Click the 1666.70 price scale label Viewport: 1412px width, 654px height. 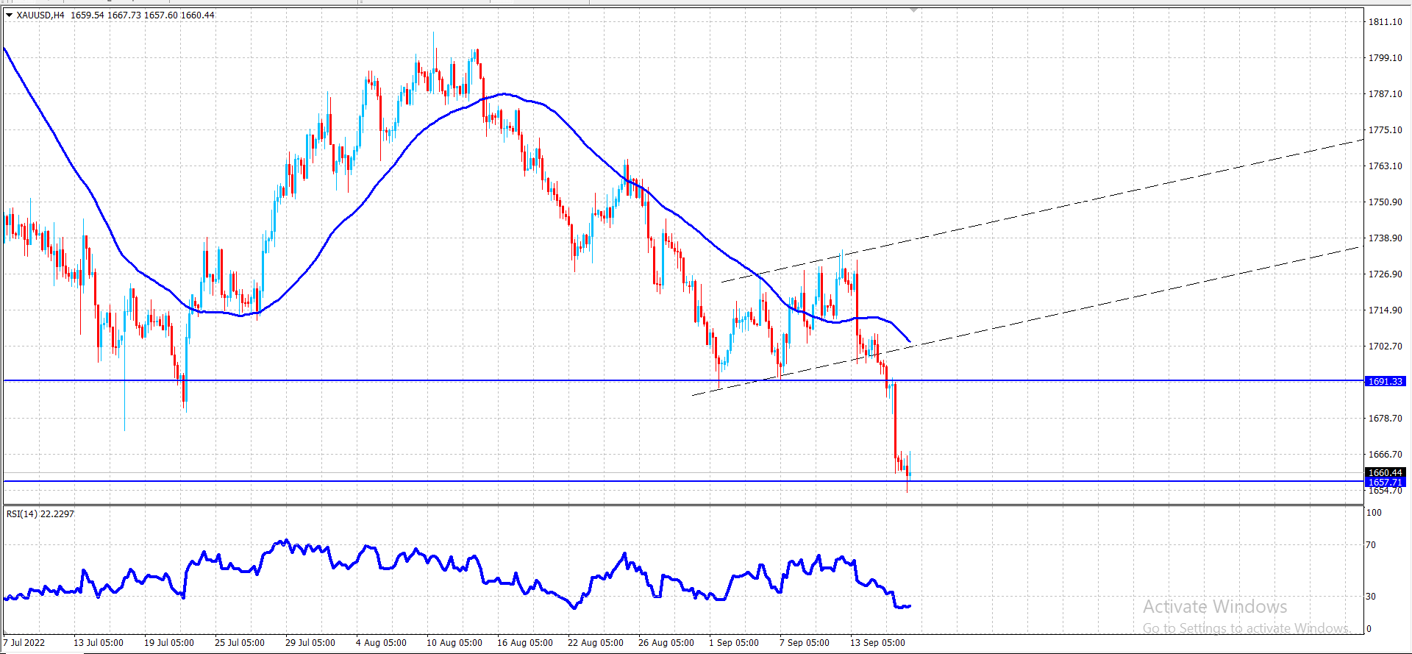[x=1386, y=455]
